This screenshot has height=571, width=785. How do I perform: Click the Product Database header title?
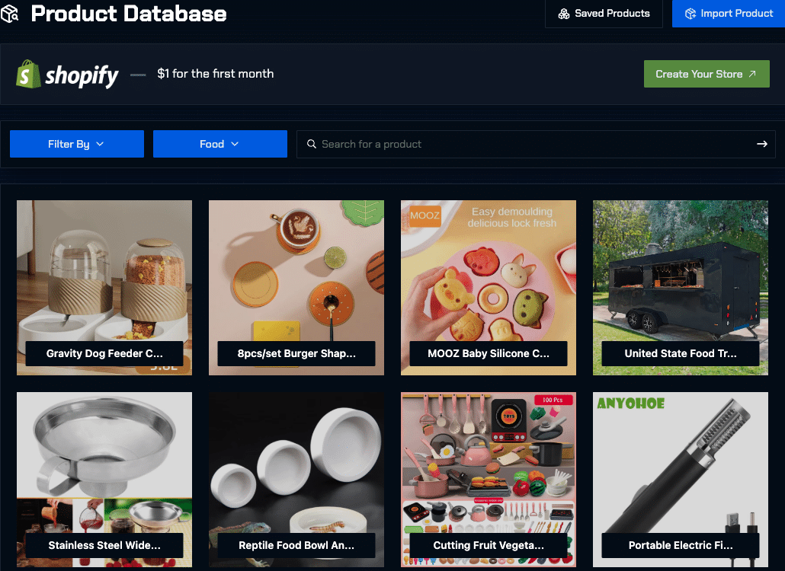coord(130,14)
